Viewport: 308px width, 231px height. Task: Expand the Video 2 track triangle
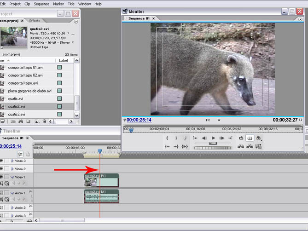click(12, 169)
